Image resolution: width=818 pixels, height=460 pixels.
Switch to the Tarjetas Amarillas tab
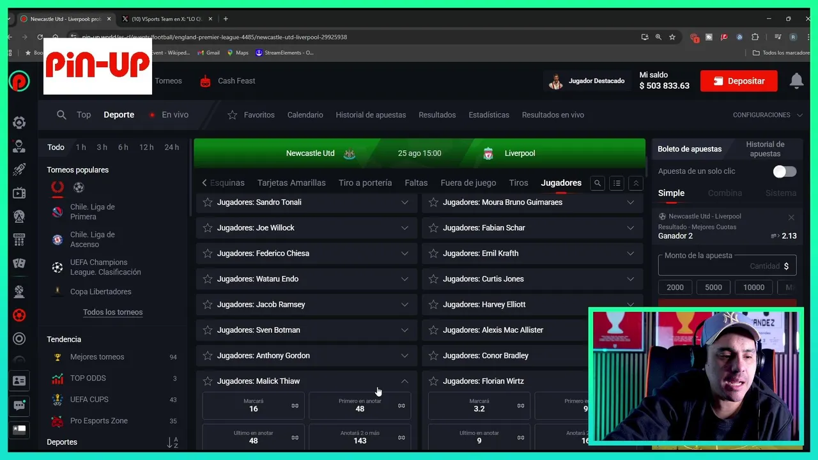pyautogui.click(x=291, y=183)
